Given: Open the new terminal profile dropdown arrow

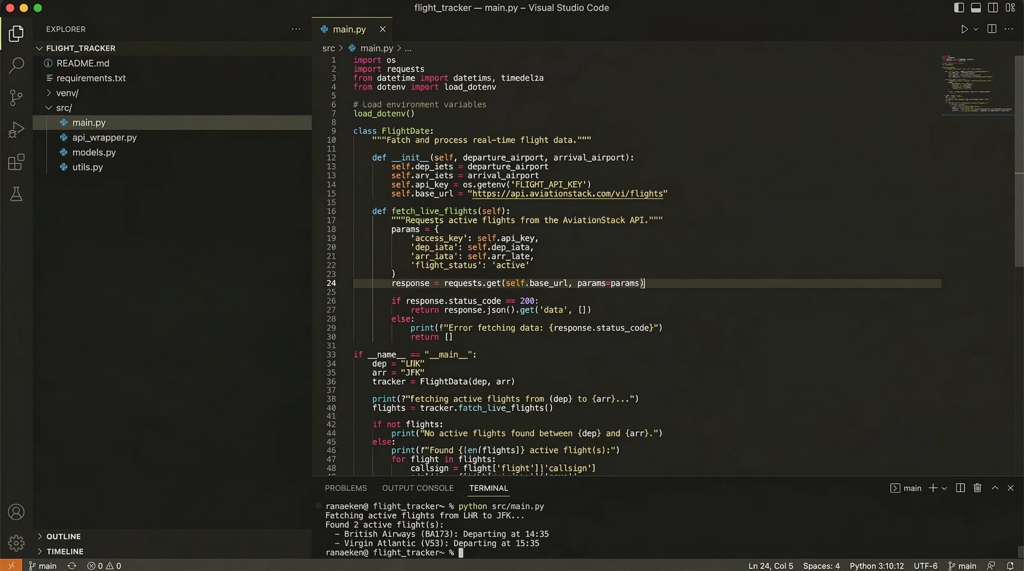Looking at the screenshot, I should (944, 488).
